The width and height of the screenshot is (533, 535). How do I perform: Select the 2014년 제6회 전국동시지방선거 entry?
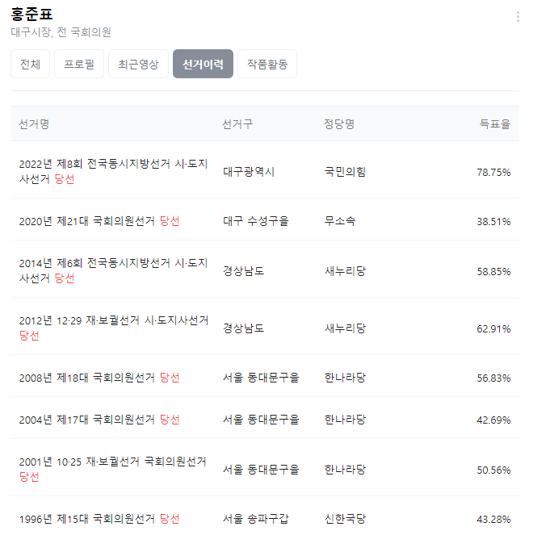(113, 270)
